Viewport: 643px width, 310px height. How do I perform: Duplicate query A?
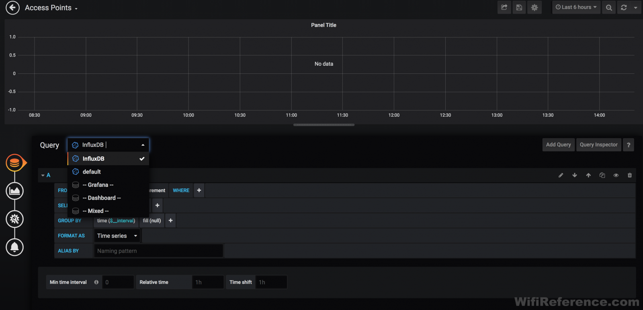coord(602,175)
